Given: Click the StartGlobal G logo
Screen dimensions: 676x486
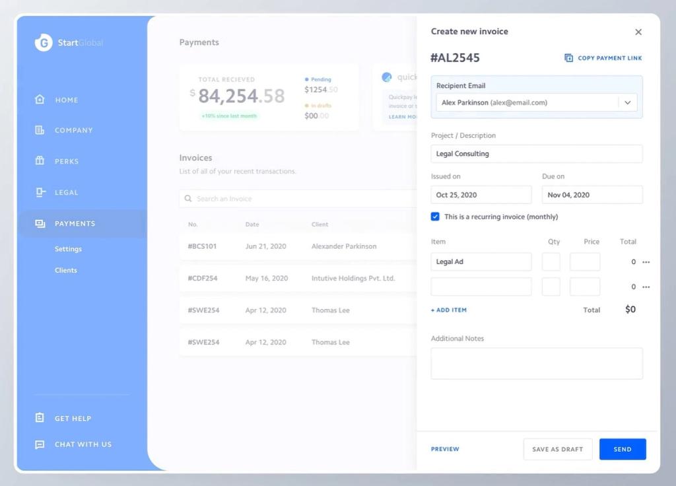Looking at the screenshot, I should click(x=44, y=42).
